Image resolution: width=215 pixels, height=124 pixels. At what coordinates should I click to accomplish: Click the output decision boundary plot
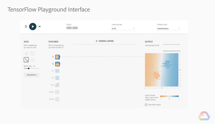pyautogui.click(x=162, y=70)
